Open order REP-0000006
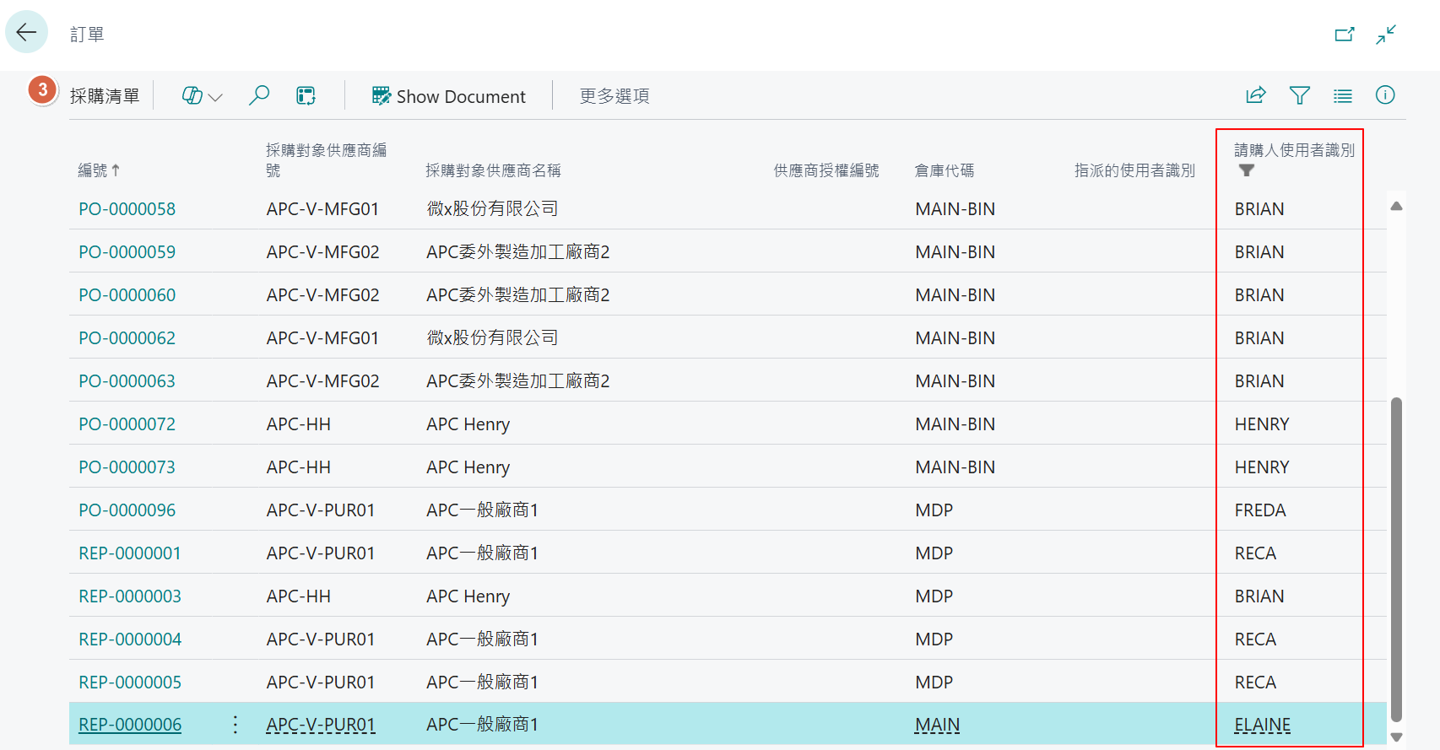Screen dimensions: 1440x750 (130, 725)
